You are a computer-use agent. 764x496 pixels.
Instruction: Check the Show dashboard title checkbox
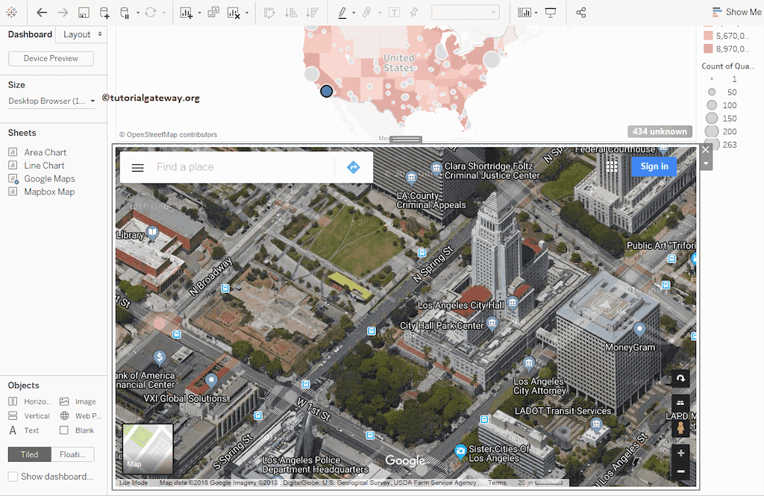[13, 476]
